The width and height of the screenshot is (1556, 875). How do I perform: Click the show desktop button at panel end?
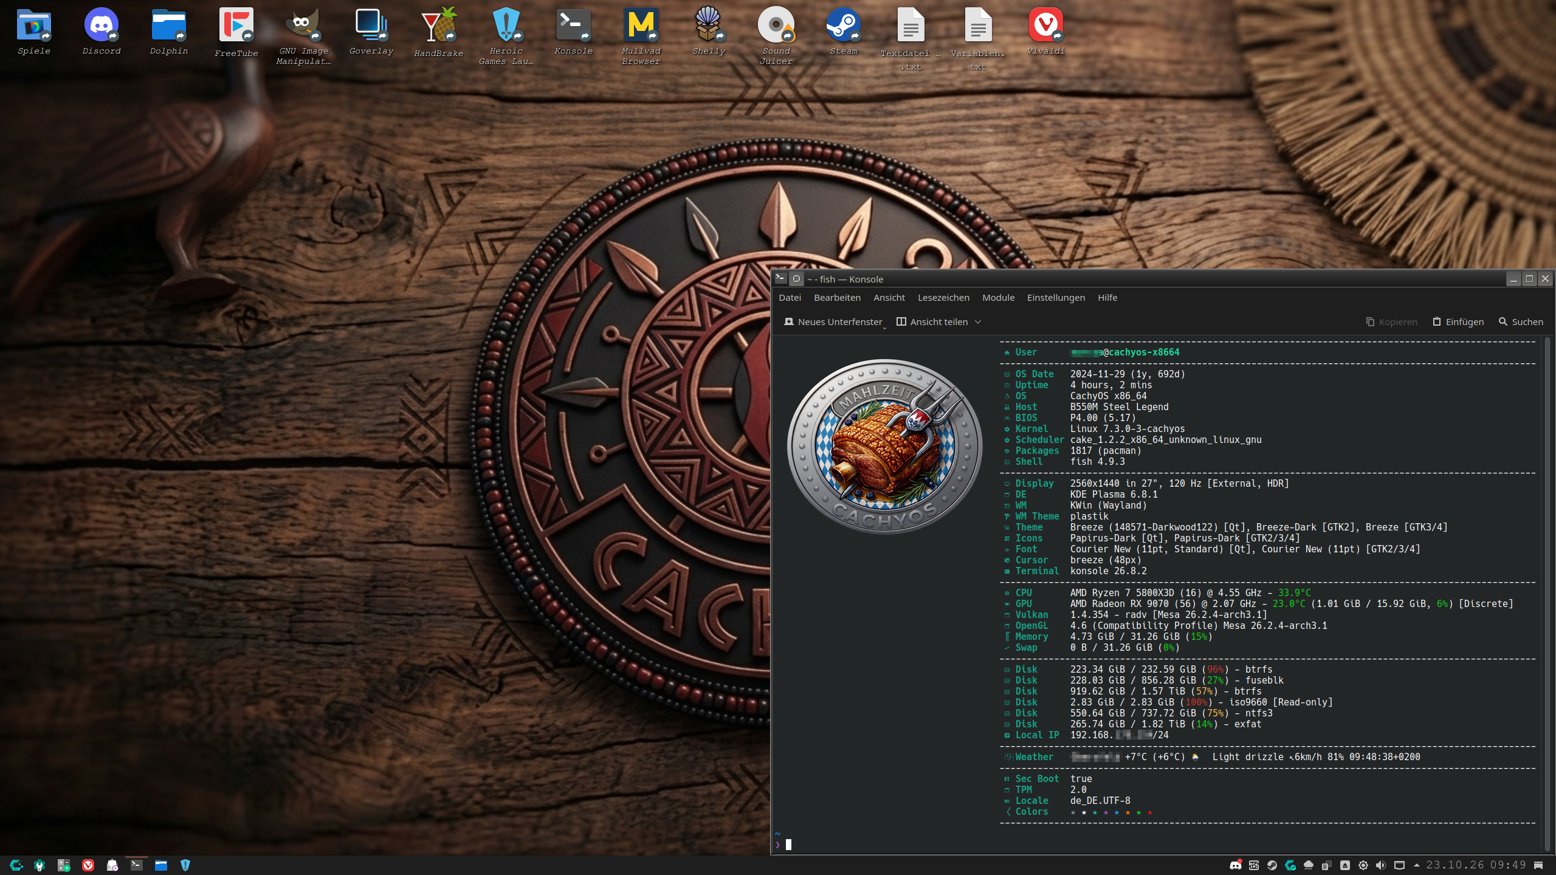coord(1538,865)
